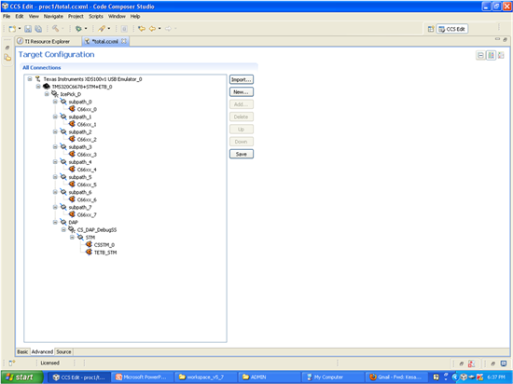Open Microsoft PowerPoint from the taskbar

point(142,377)
